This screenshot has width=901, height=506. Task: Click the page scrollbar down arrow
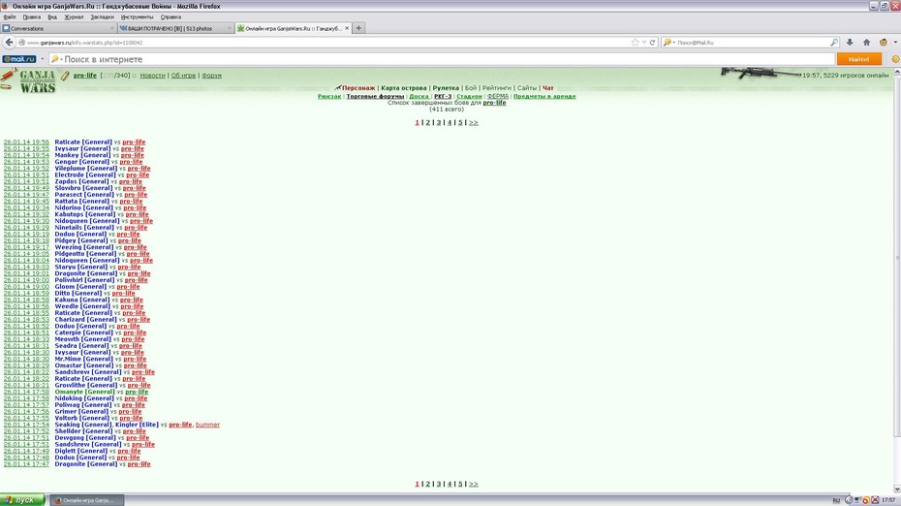coord(897,489)
